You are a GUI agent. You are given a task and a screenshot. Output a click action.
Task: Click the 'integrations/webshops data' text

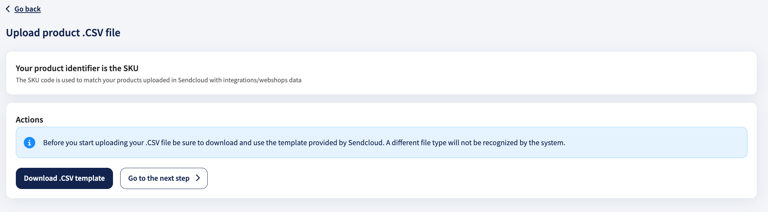coord(262,80)
